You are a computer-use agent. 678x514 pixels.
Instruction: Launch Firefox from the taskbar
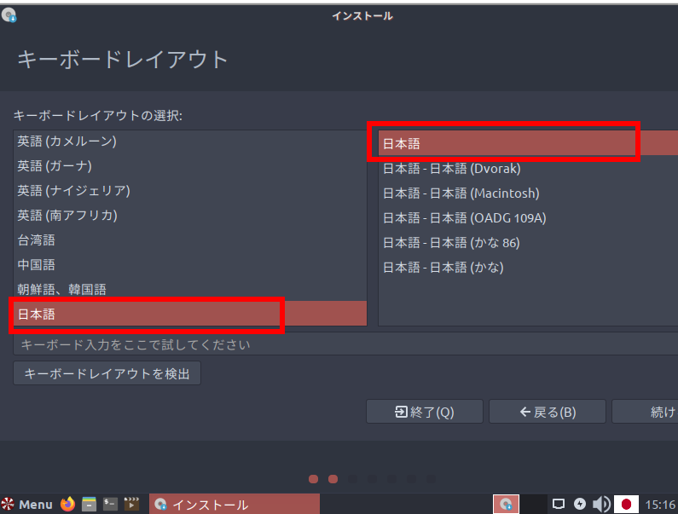pyautogui.click(x=67, y=504)
